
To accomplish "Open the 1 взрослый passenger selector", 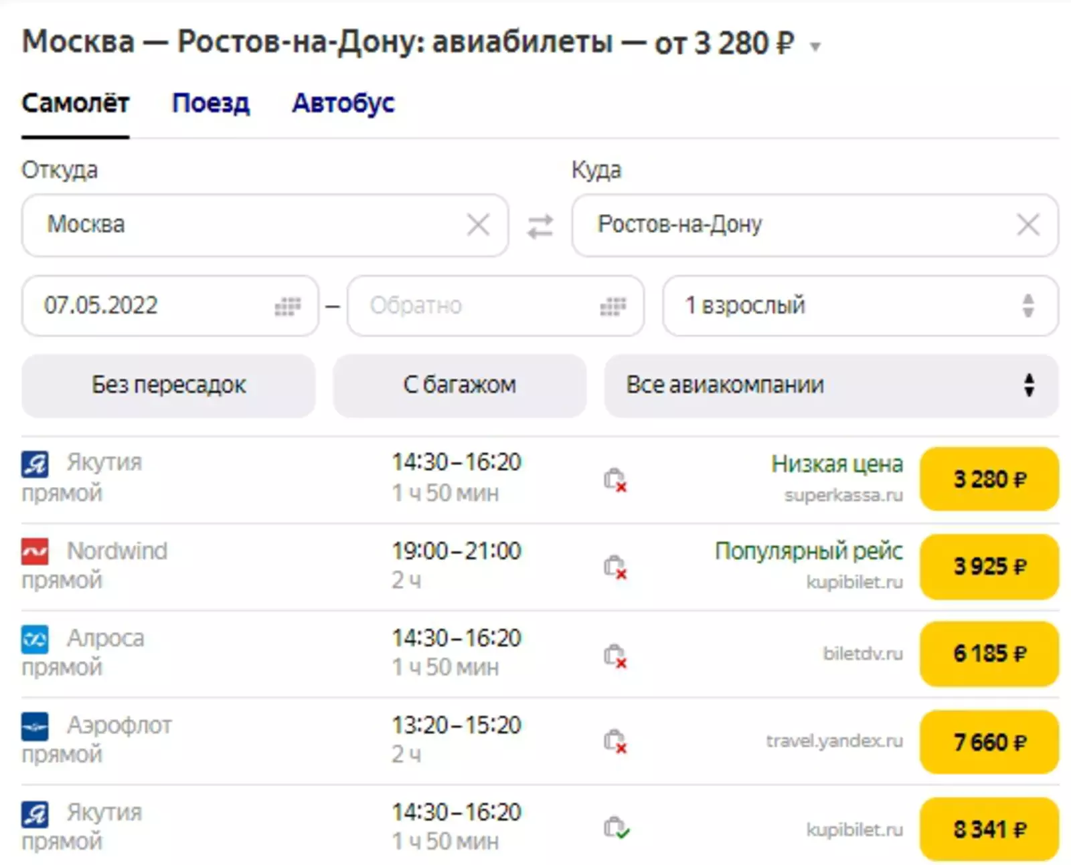I will pos(859,306).
